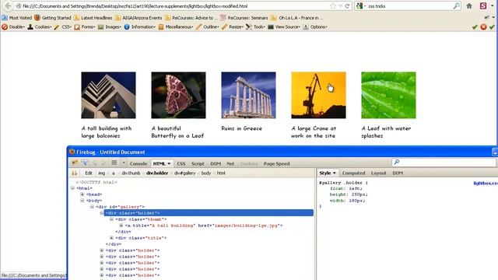Click Firebug panel list icon

coord(114,163)
